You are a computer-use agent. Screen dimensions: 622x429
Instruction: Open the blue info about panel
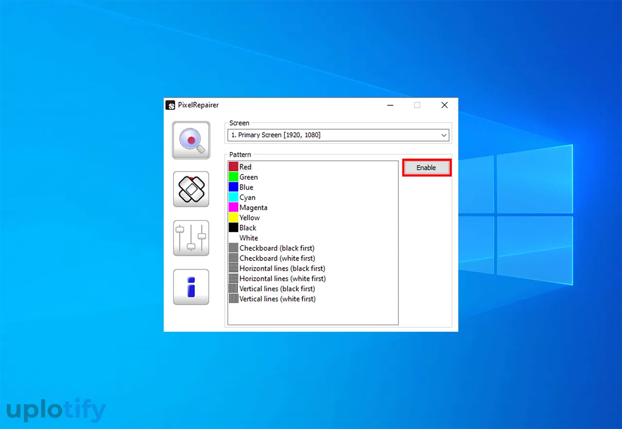tap(191, 287)
